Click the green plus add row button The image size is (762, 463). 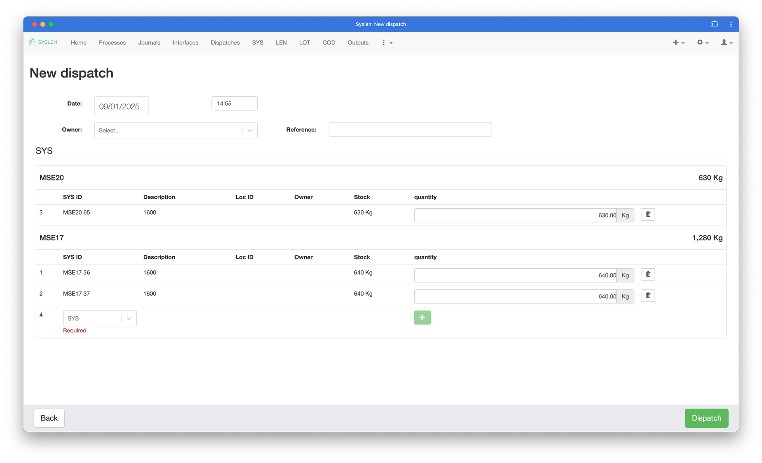click(422, 317)
